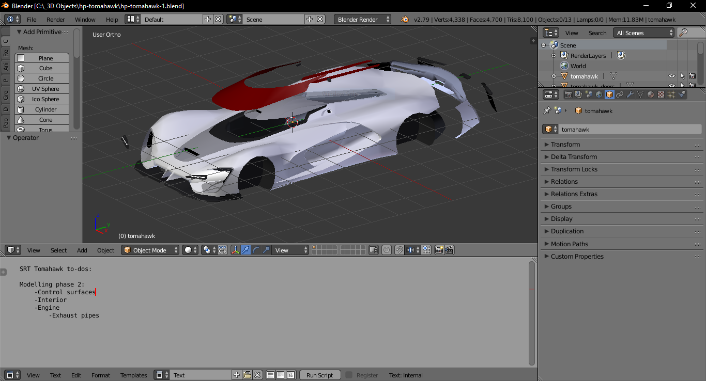Create a new text block plus icon
This screenshot has height=381, width=706.
[x=237, y=375]
